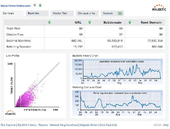Open the Majestic Million link
The image size is (170, 129).
pos(89,125)
